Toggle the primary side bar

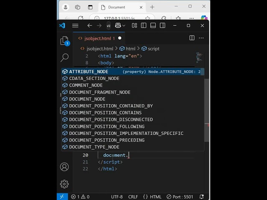[x=144, y=25]
